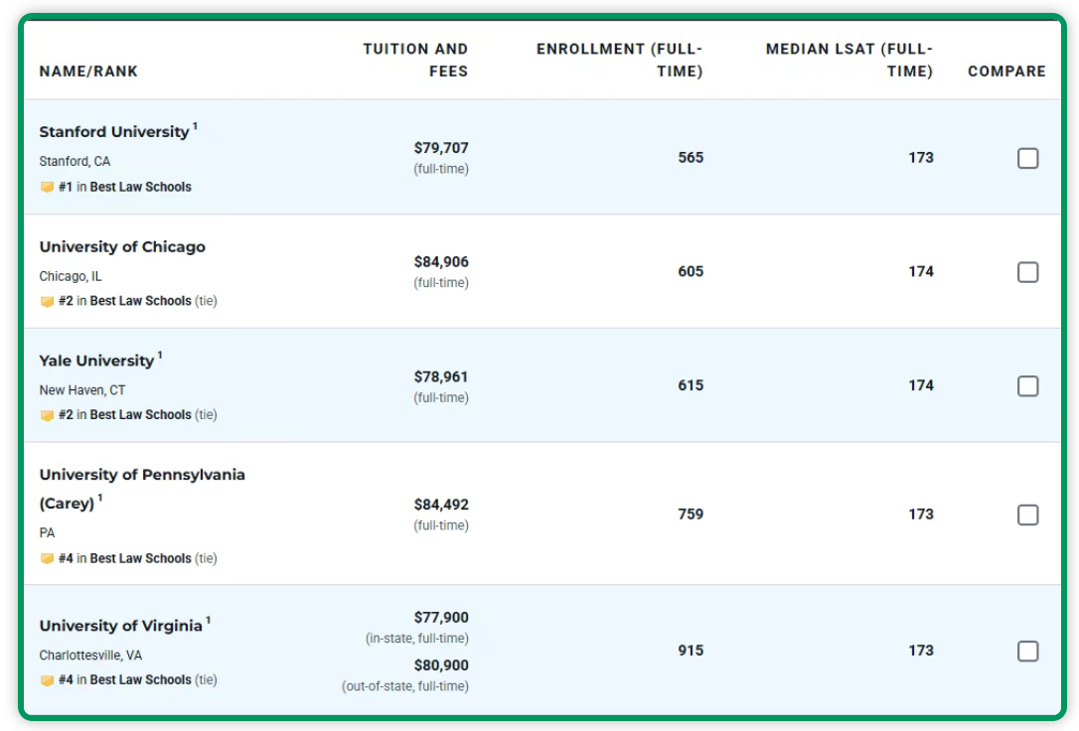Visit the Yale University profile link
This screenshot has width=1079, height=731.
pos(96,361)
